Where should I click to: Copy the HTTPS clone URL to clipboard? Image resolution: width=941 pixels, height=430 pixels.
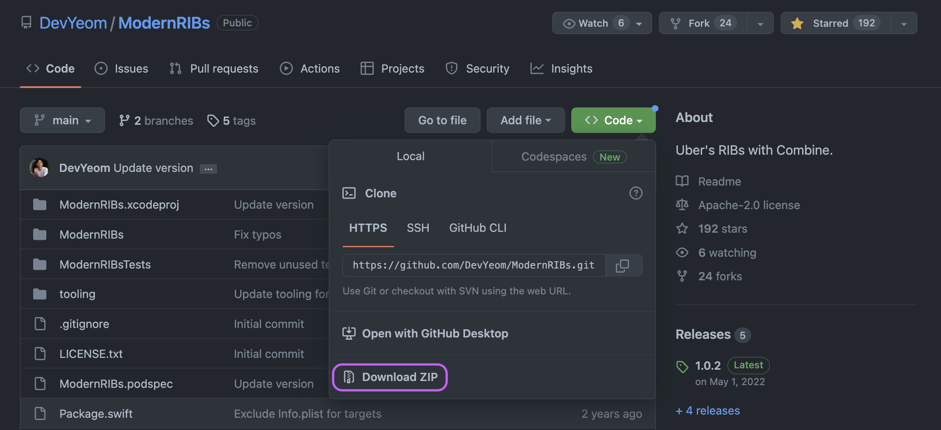tap(623, 266)
